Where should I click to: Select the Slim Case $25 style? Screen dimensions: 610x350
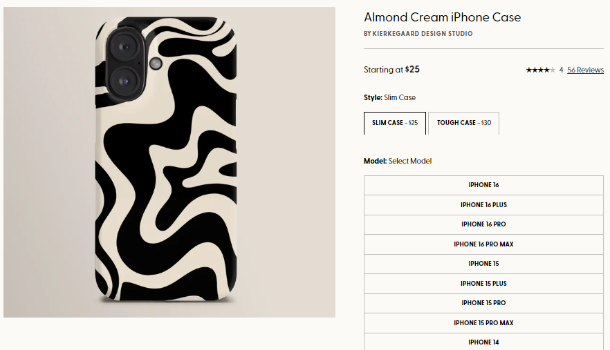(x=395, y=123)
